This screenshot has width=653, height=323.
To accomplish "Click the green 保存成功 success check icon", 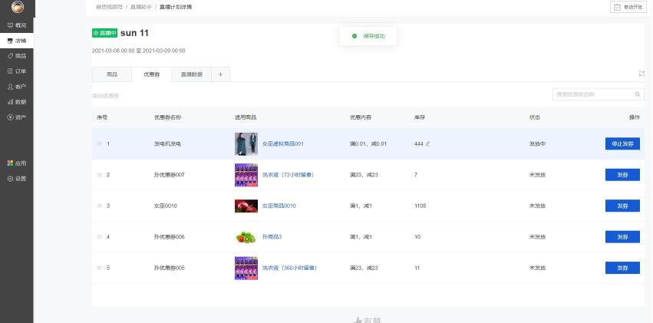I will 355,36.
